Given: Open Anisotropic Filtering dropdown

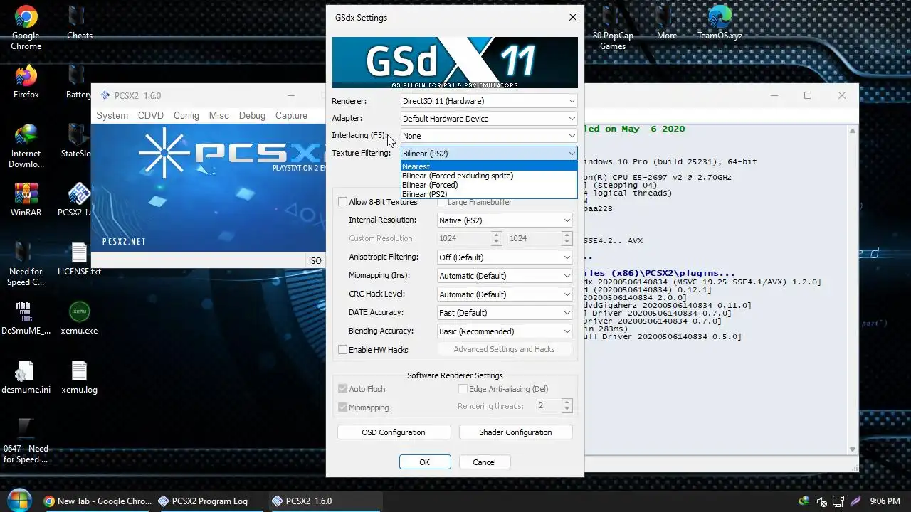Looking at the screenshot, I should (505, 257).
